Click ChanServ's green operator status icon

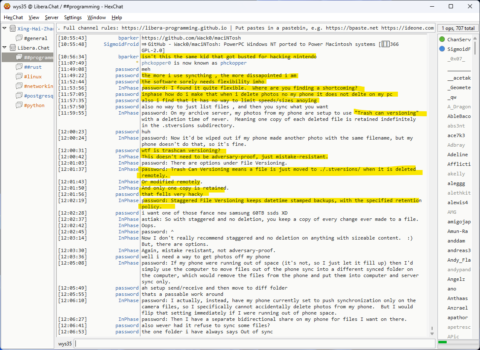442,40
